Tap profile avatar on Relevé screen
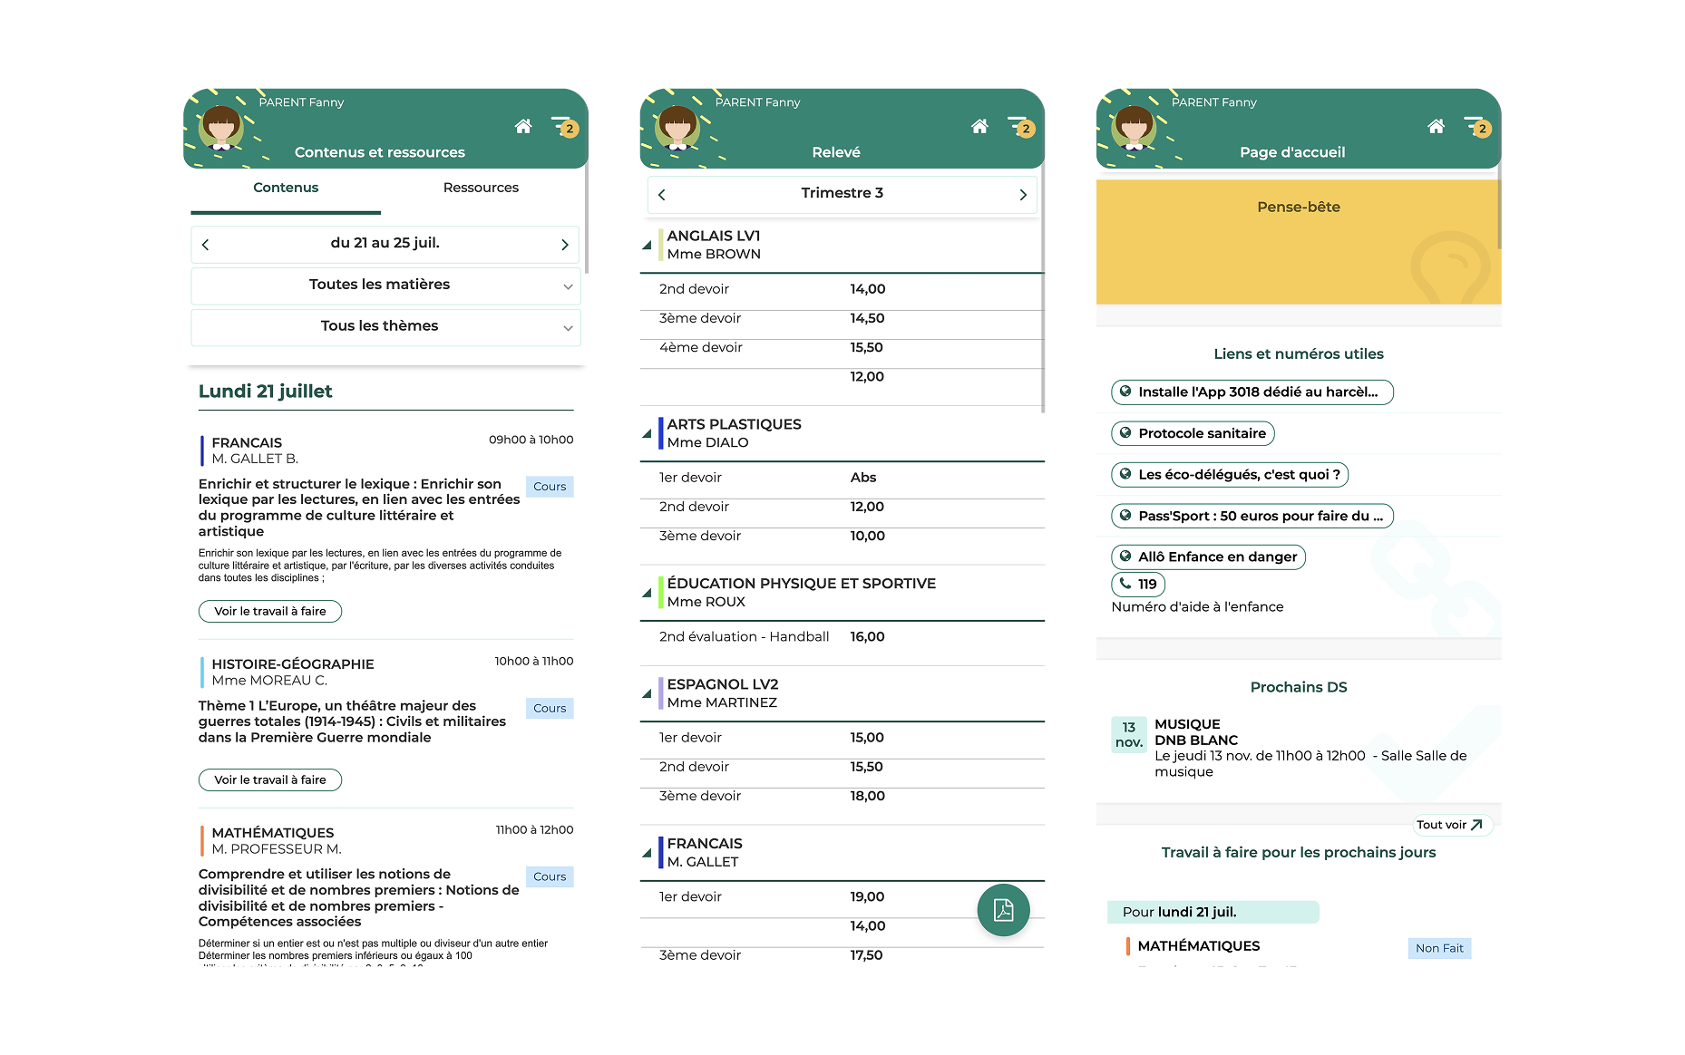 677,127
